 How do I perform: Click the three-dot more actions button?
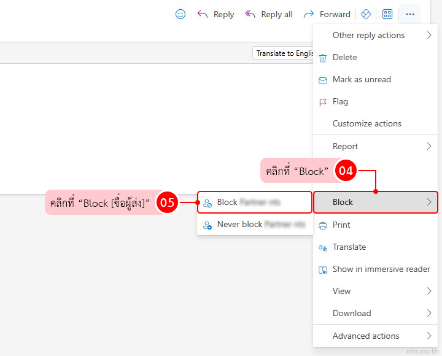click(x=410, y=14)
